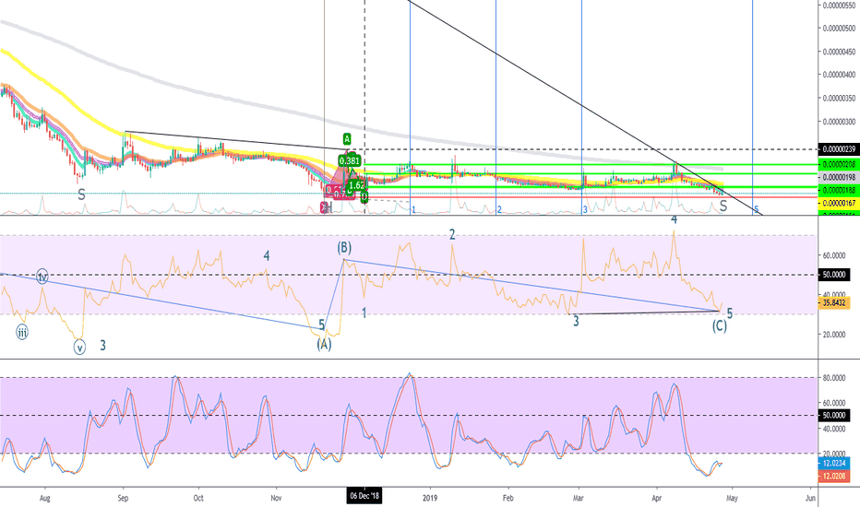Click the Sep label on time axis

point(123,498)
